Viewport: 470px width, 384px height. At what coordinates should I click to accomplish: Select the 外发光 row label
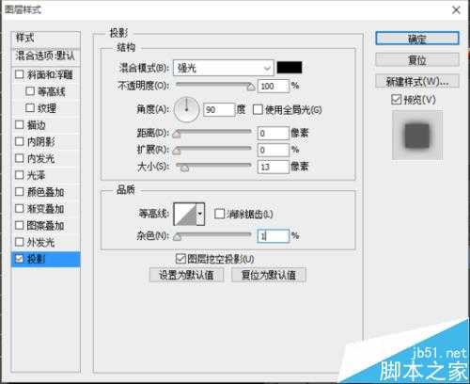40,242
